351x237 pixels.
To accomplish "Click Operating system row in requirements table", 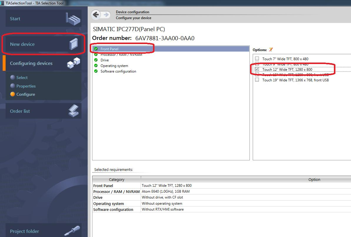I will (222, 204).
